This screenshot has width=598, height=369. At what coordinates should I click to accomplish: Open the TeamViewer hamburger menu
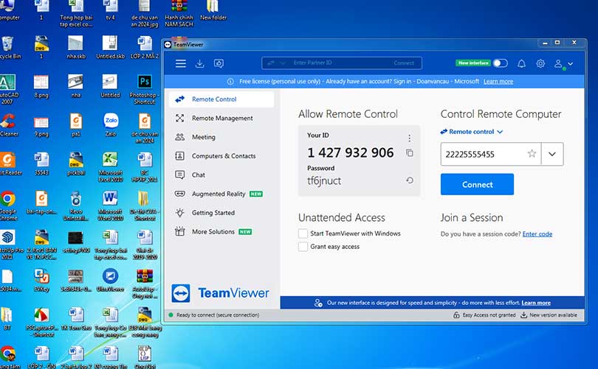[x=181, y=63]
